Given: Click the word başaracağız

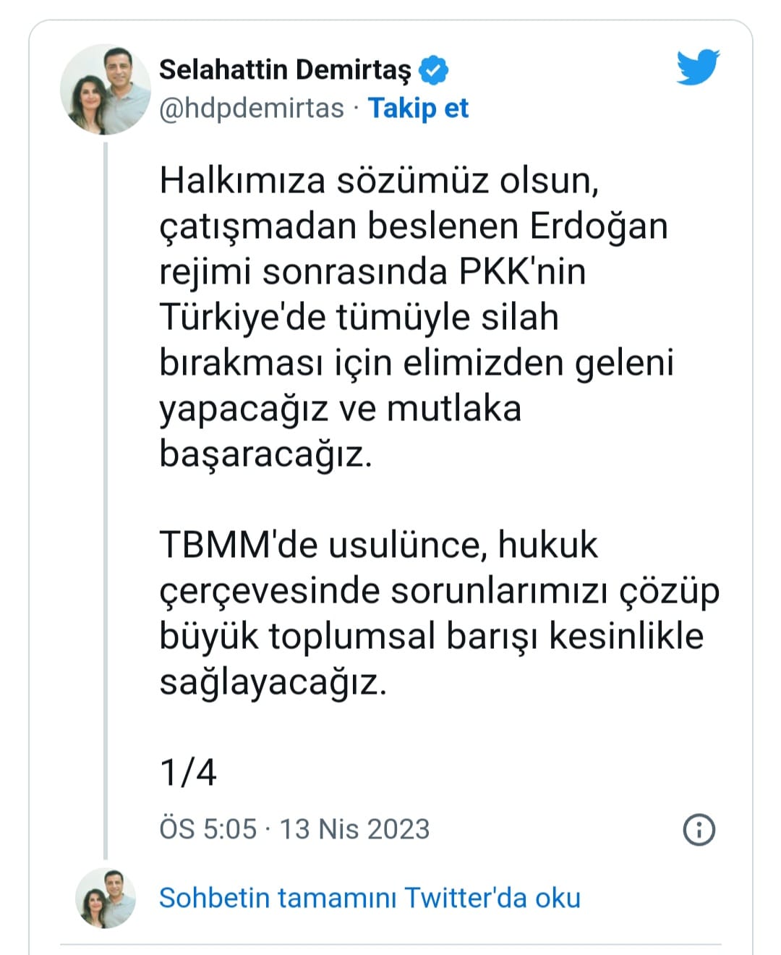Looking at the screenshot, I should coord(265,454).
